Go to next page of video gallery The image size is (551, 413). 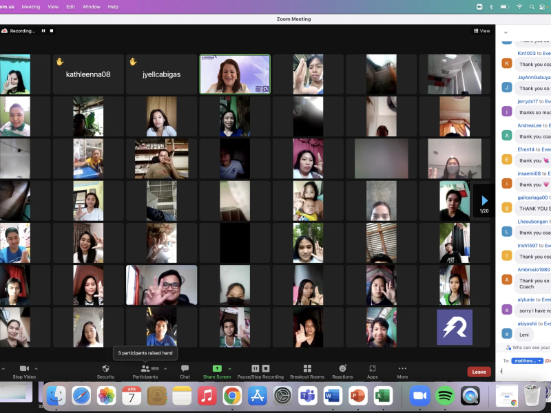(484, 200)
